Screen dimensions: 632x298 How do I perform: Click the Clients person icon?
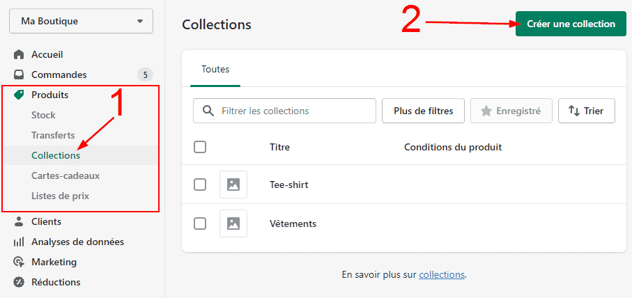tap(19, 221)
